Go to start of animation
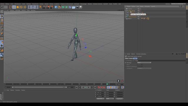Screen dimensions: 188x106 pyautogui.click(x=77, y=87)
